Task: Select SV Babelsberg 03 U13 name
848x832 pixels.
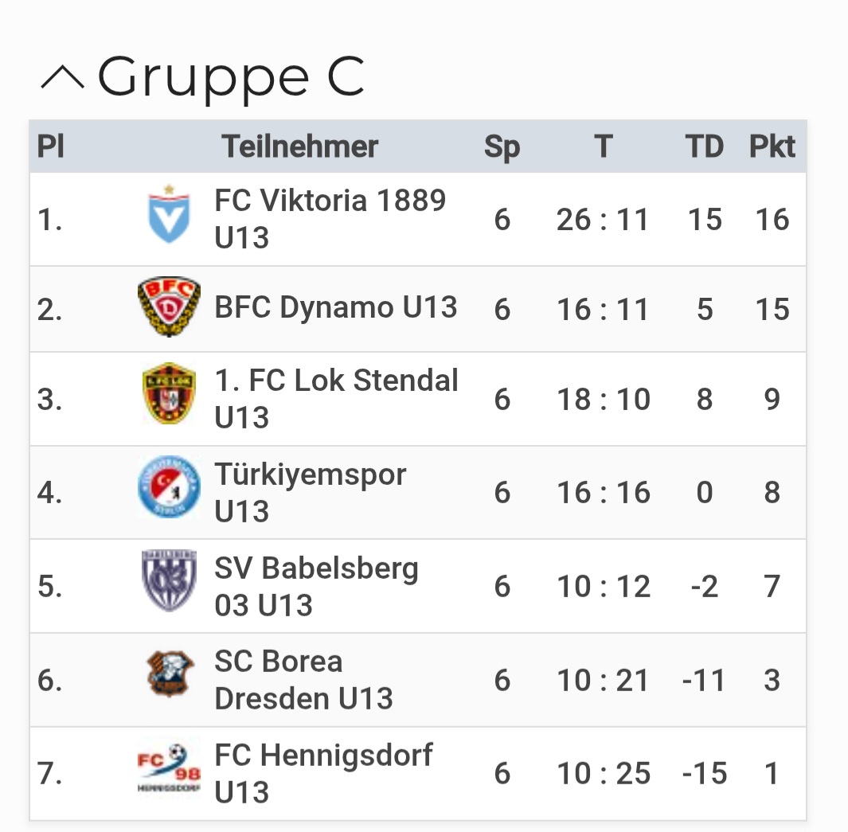Action: (316, 586)
